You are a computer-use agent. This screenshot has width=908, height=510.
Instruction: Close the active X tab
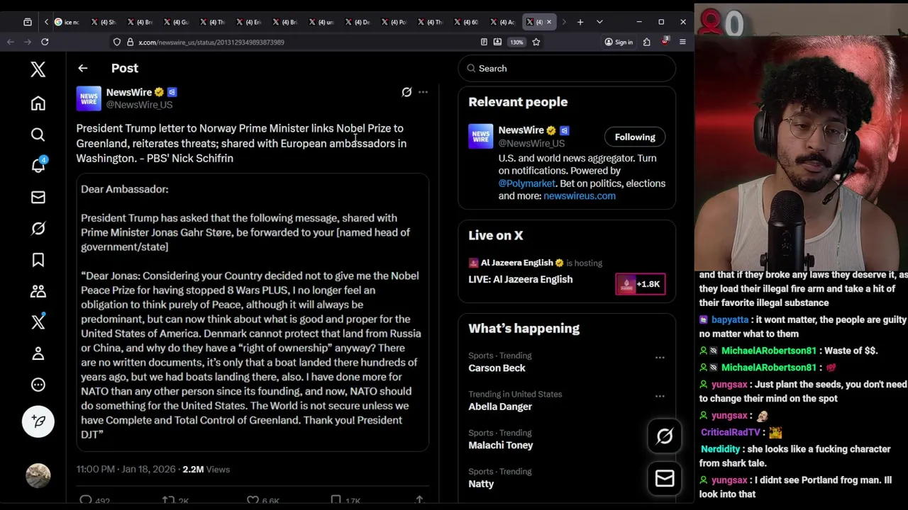click(x=549, y=22)
